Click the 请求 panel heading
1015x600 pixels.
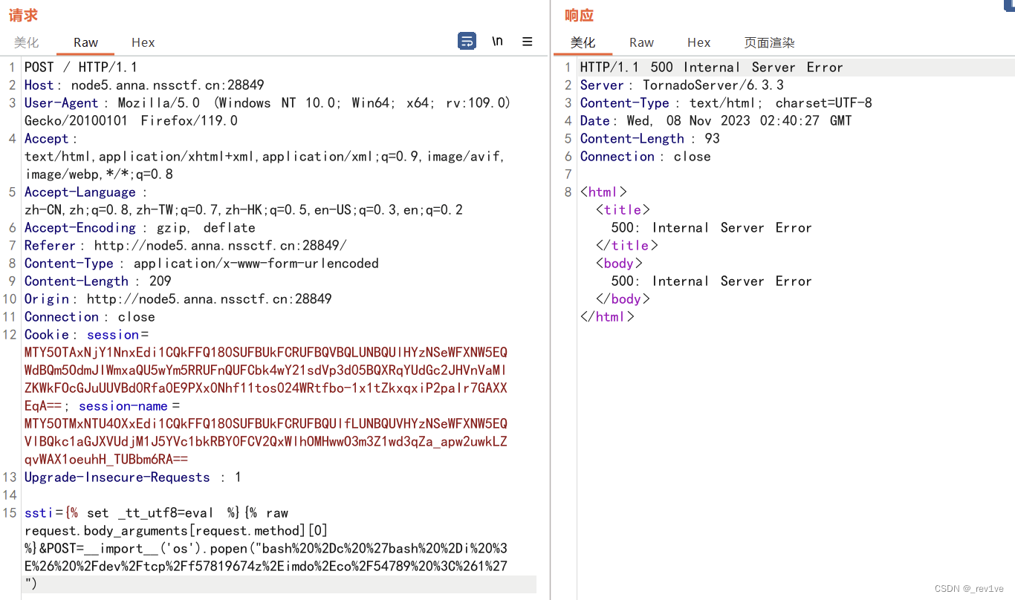[x=23, y=15]
